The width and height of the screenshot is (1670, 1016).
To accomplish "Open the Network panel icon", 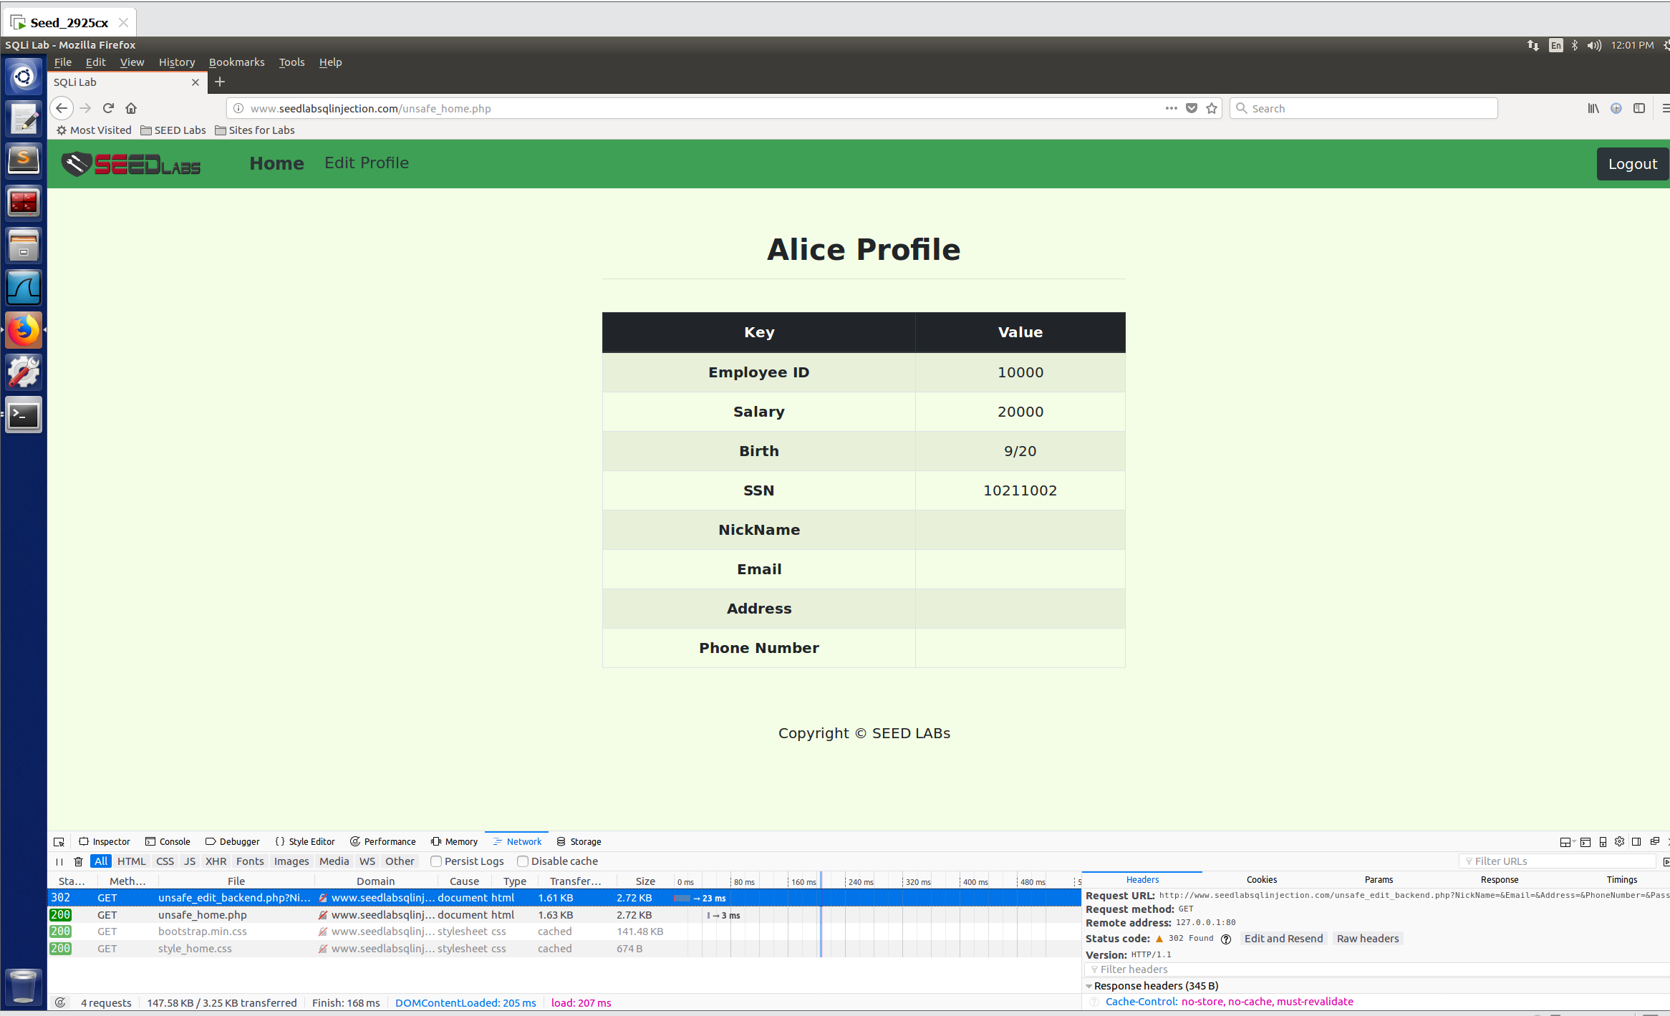I will click(496, 841).
